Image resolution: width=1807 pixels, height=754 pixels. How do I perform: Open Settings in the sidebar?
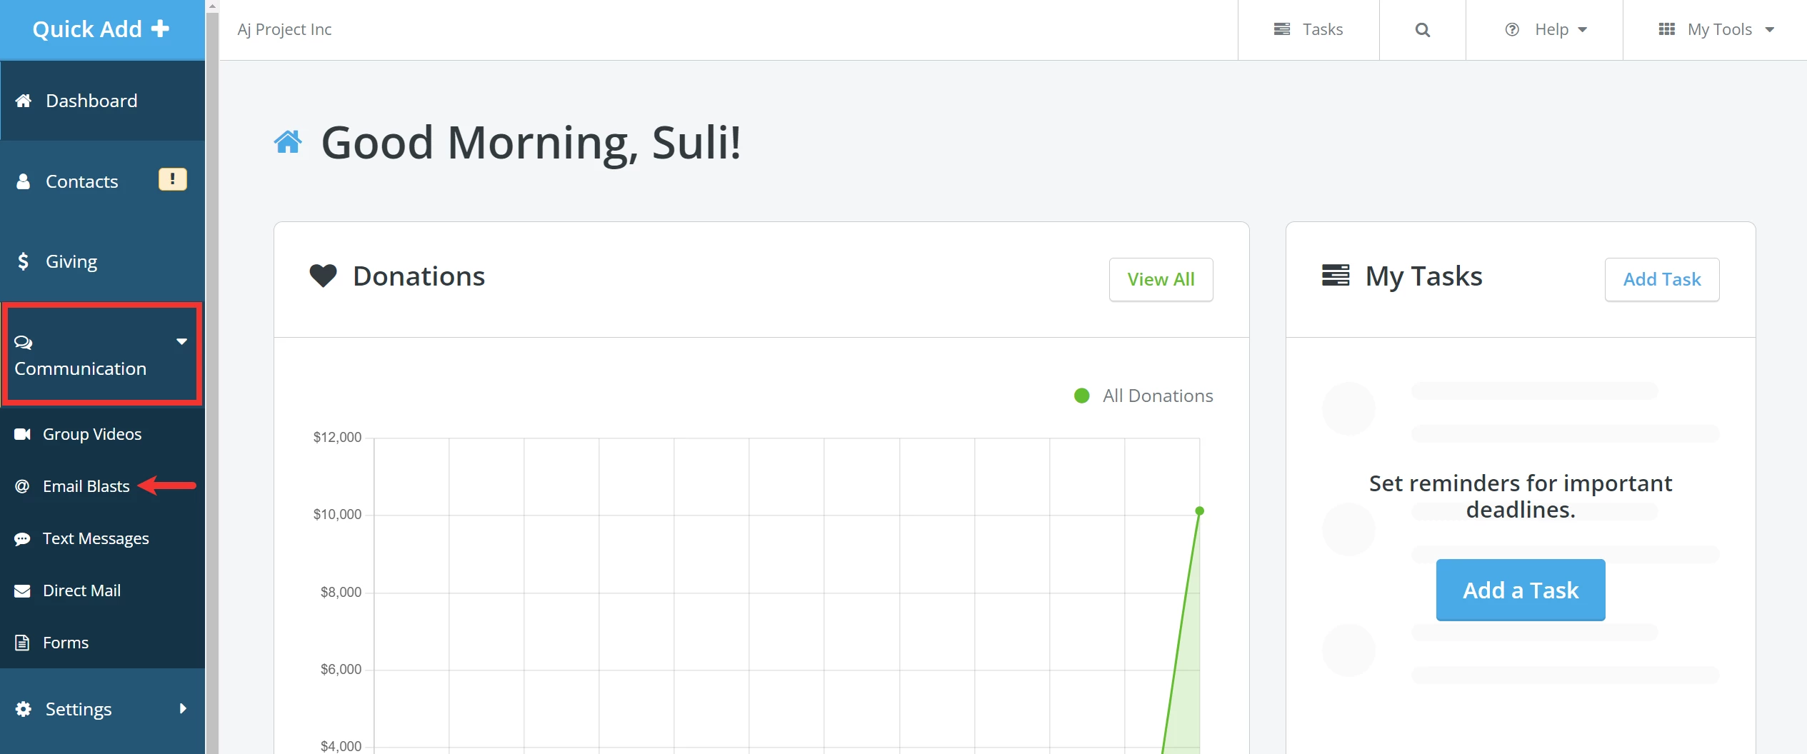pos(103,709)
